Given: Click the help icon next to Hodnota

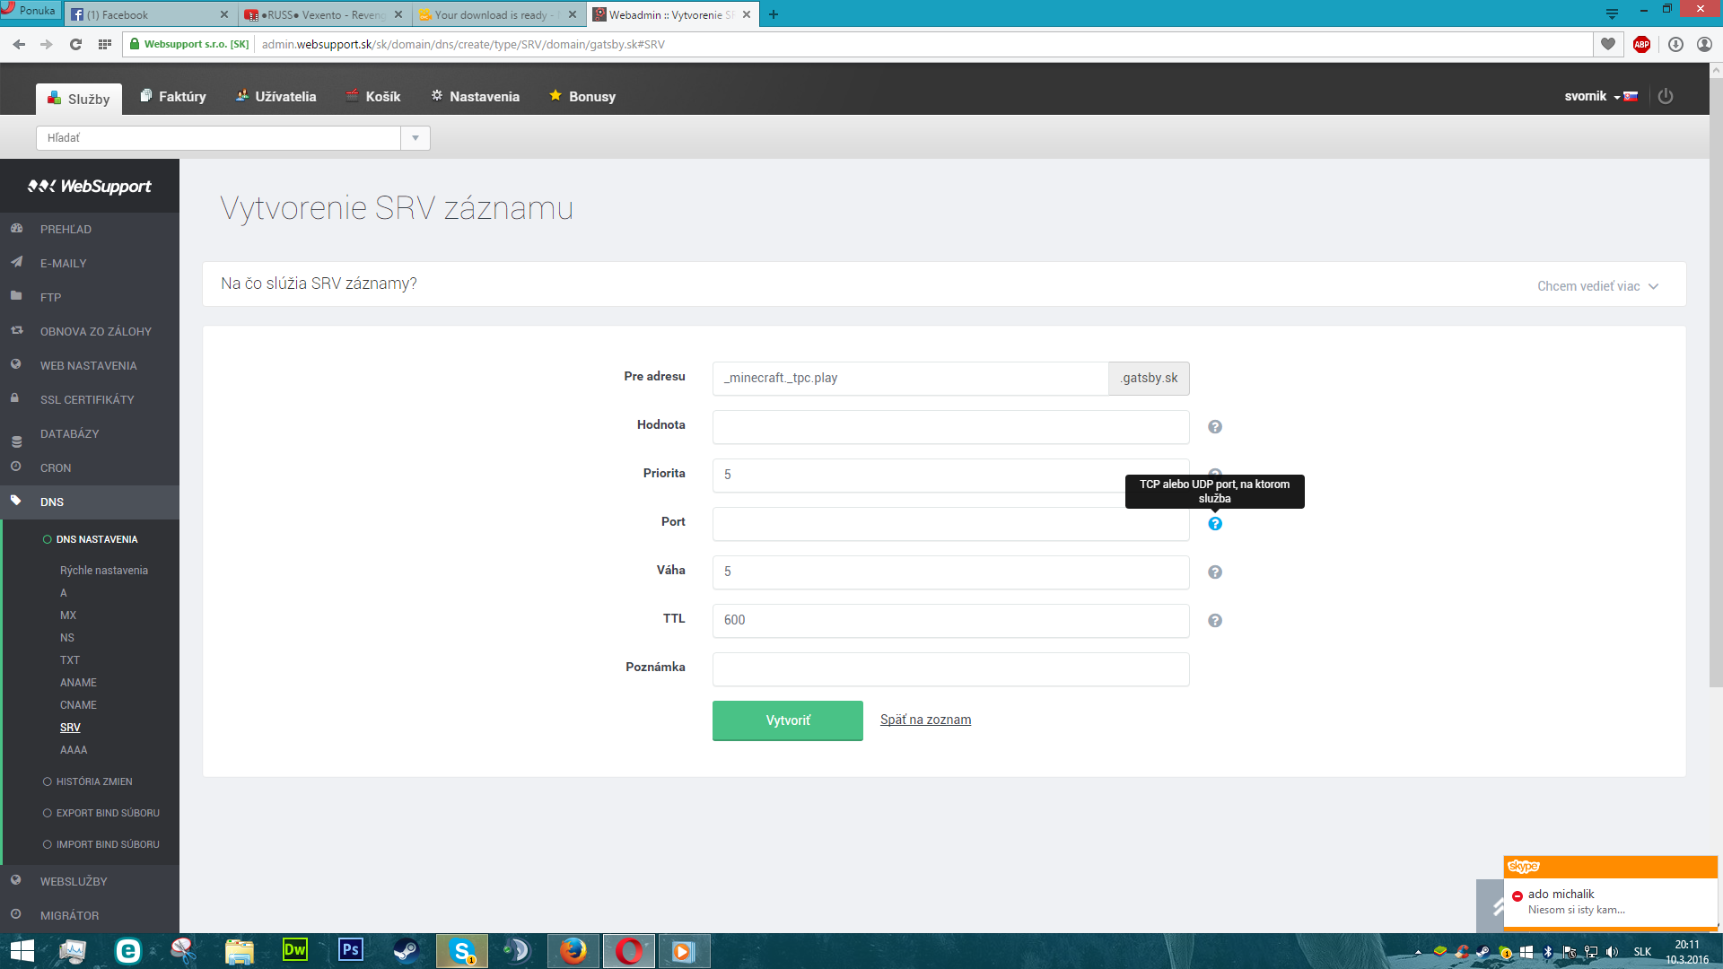Looking at the screenshot, I should (1215, 427).
